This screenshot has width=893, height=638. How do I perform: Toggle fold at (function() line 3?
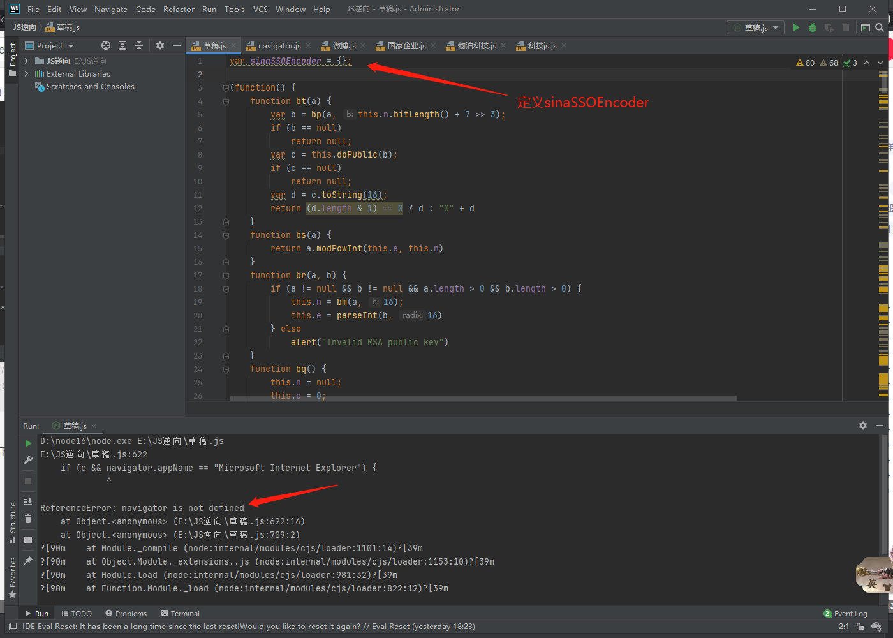pos(226,87)
